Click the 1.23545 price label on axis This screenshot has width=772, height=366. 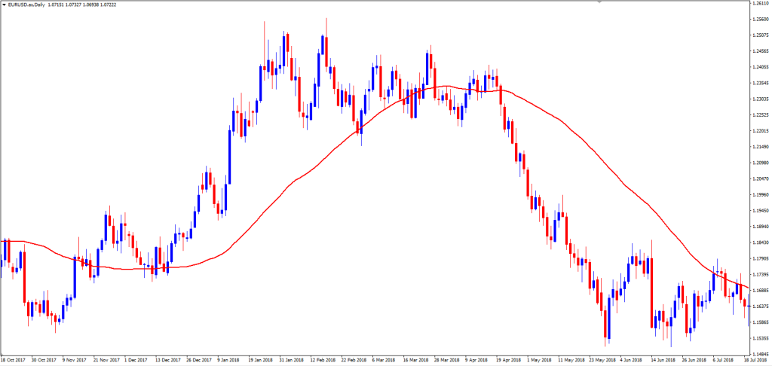760,83
